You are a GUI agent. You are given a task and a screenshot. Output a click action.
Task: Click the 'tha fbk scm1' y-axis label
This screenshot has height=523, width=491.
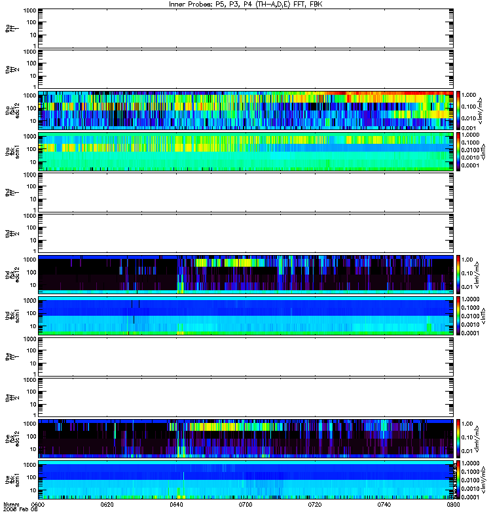click(x=12, y=152)
